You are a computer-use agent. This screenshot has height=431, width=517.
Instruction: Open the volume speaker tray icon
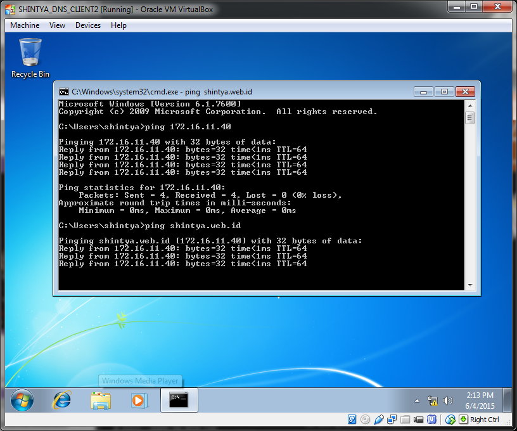click(x=447, y=401)
